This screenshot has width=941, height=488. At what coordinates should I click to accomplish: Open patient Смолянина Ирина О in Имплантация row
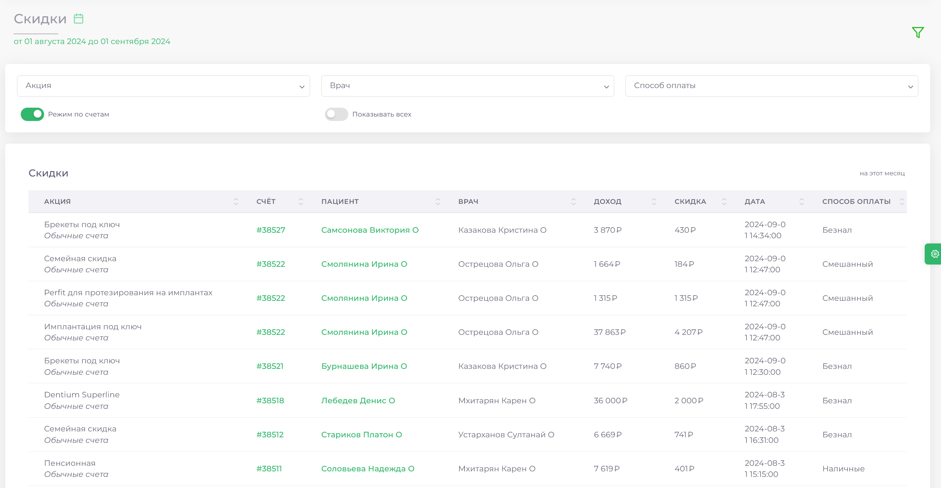(364, 332)
